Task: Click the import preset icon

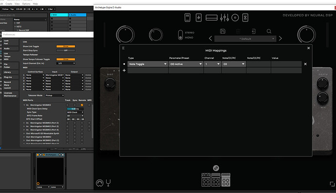Action: click(254, 31)
